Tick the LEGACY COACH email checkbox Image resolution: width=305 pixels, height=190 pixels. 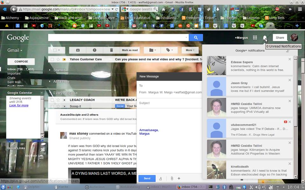click(52, 100)
